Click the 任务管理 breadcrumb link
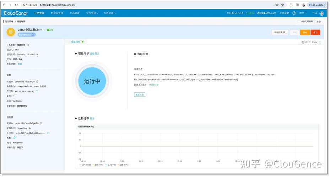Screen dimensions: 330x177 tap(9, 21)
